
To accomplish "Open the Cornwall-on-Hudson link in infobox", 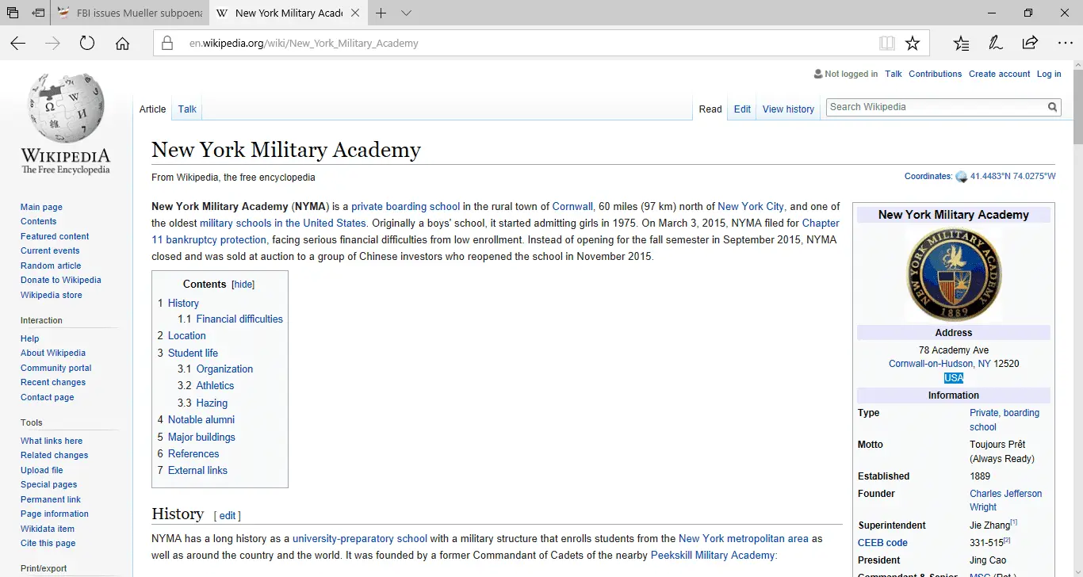I will (931, 364).
